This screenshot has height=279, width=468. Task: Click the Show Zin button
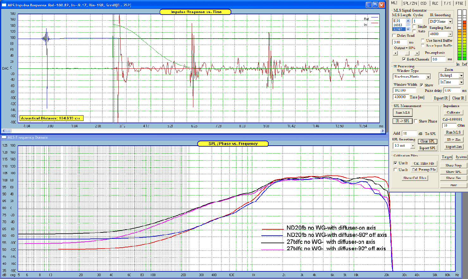[453, 178]
